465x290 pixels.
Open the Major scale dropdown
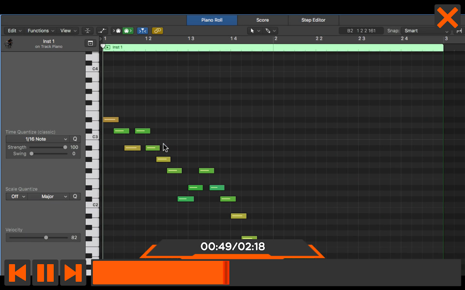[48, 196]
